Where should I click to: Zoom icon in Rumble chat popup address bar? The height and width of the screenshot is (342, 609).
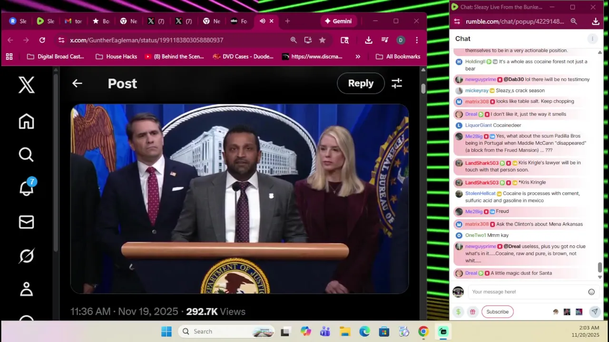click(x=574, y=21)
